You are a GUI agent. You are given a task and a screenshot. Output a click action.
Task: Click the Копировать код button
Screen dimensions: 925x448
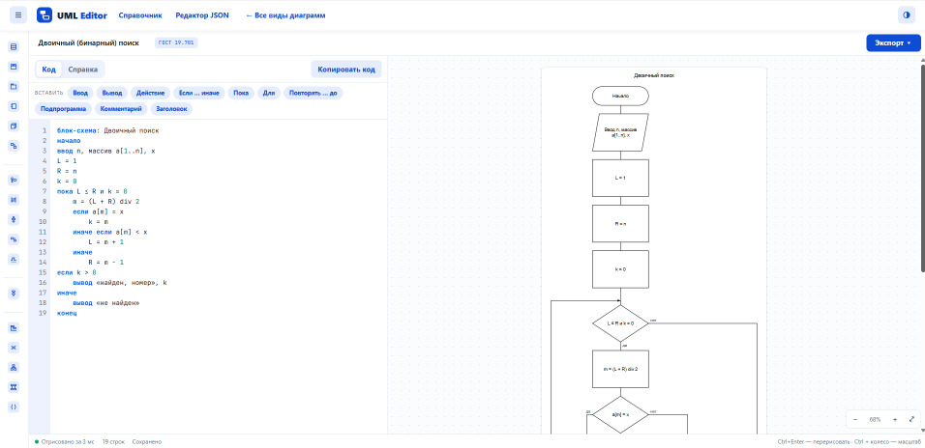coord(346,70)
